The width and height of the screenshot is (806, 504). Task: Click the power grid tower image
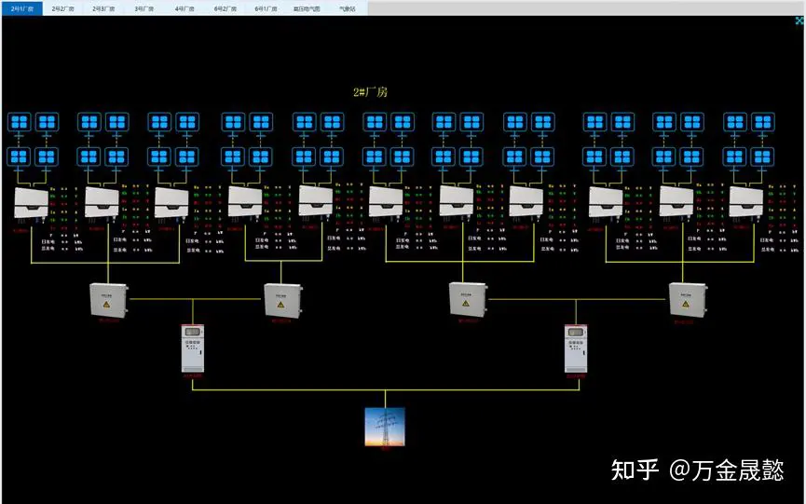coord(385,426)
